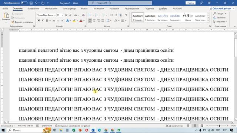Screen dimensions: 237x133
Task: Redo the last action
Action: point(43,3)
